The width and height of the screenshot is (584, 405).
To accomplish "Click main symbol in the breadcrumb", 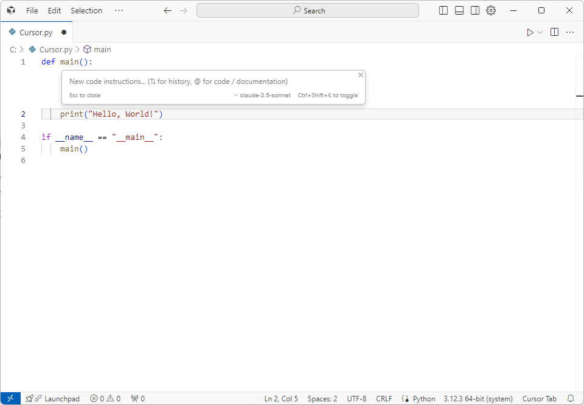I will 102,49.
